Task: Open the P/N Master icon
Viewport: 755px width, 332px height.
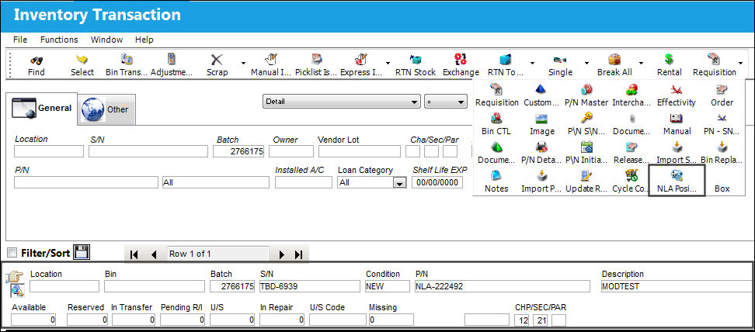Action: pos(586,89)
